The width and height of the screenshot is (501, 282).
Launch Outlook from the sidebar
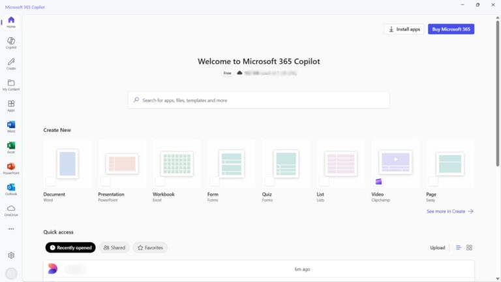tap(11, 189)
